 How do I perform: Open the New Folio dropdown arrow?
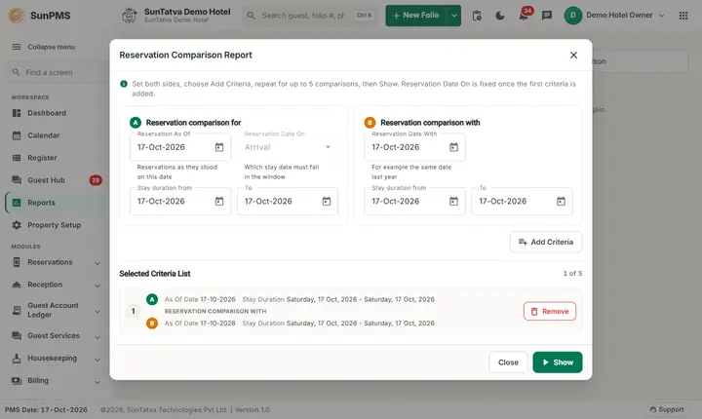454,16
